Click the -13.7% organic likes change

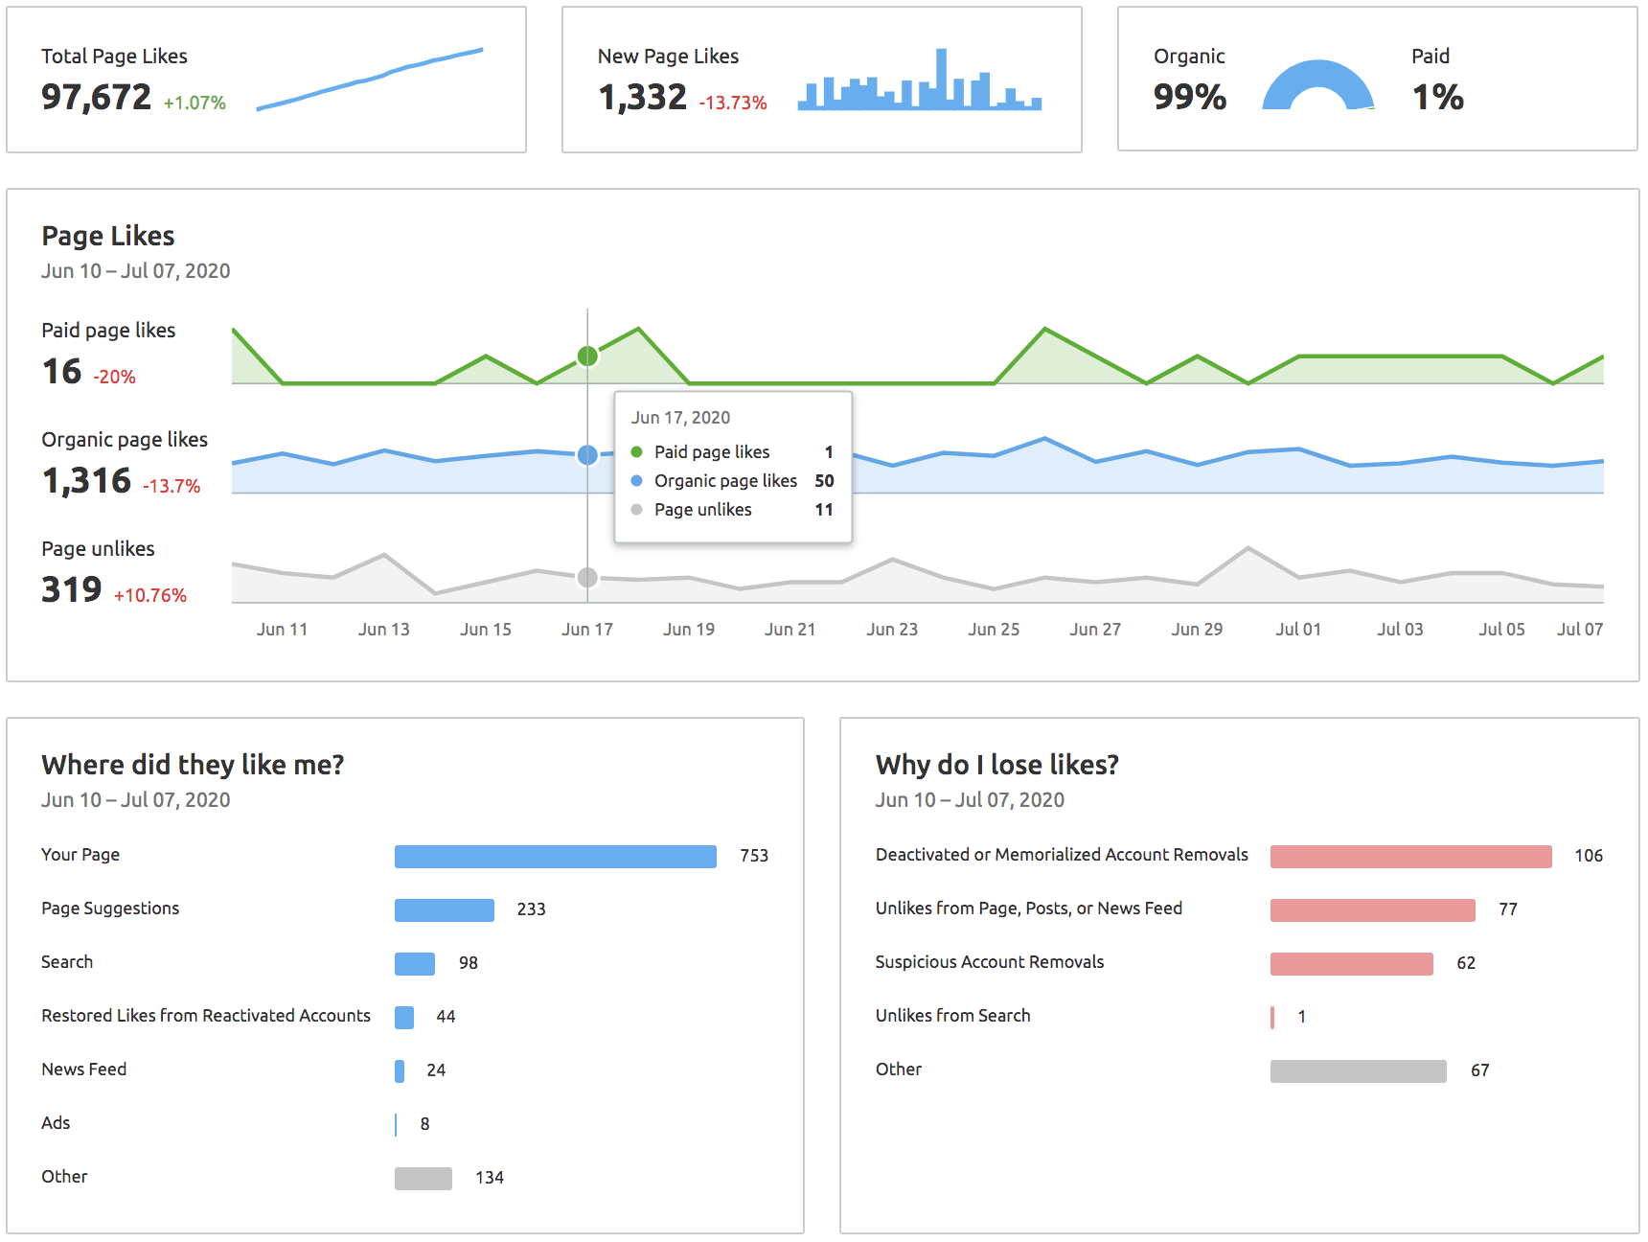click(x=172, y=486)
